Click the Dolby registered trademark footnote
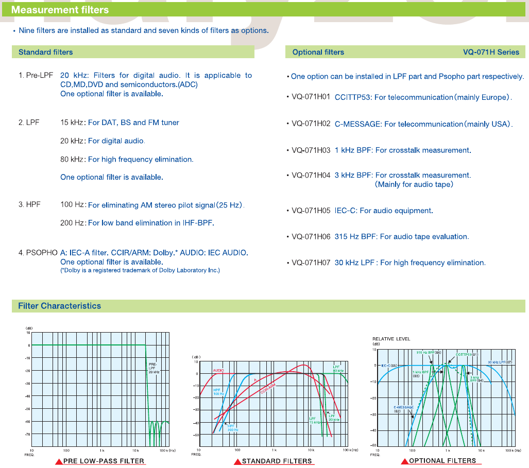 pos(140,270)
